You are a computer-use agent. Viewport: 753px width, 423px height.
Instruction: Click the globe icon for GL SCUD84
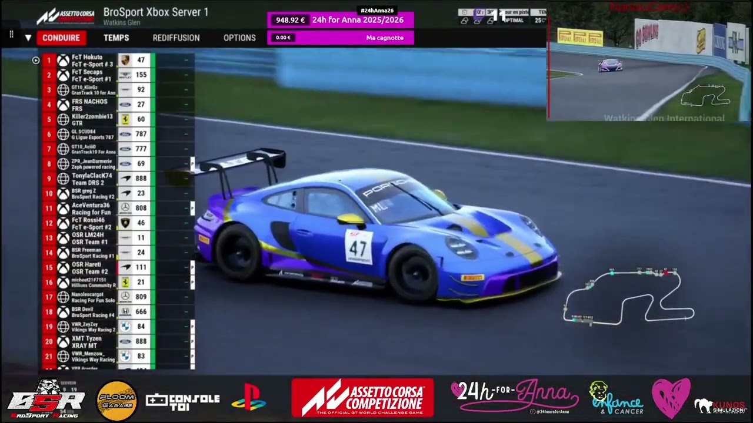coord(63,134)
